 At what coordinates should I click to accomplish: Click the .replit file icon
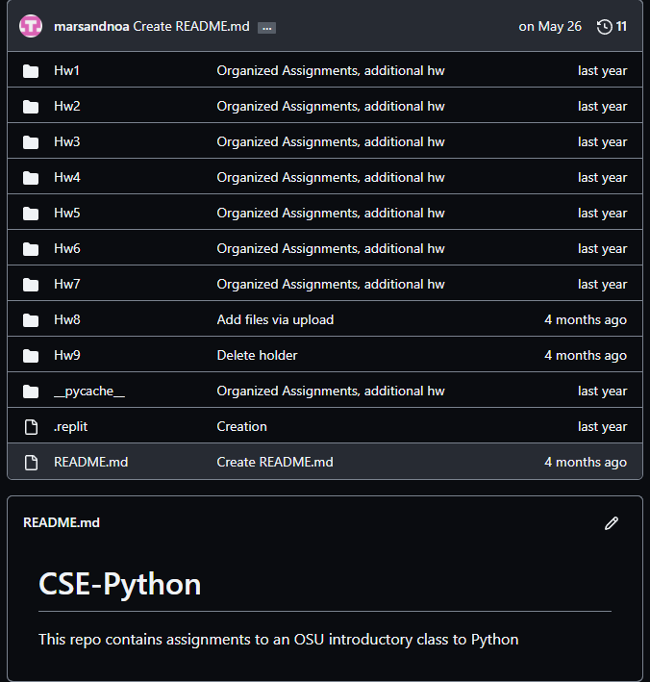point(31,427)
